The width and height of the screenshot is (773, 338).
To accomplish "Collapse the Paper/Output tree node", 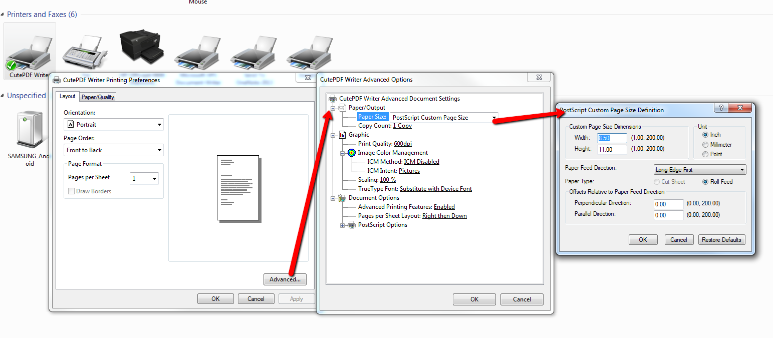I will coord(333,108).
